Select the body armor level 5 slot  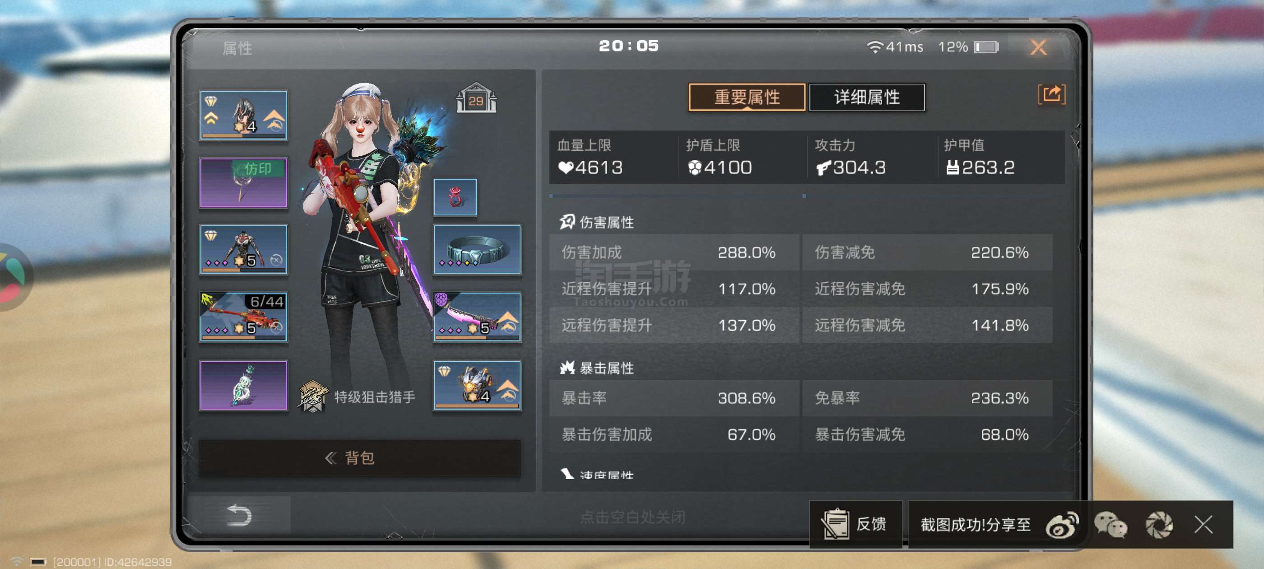[243, 249]
